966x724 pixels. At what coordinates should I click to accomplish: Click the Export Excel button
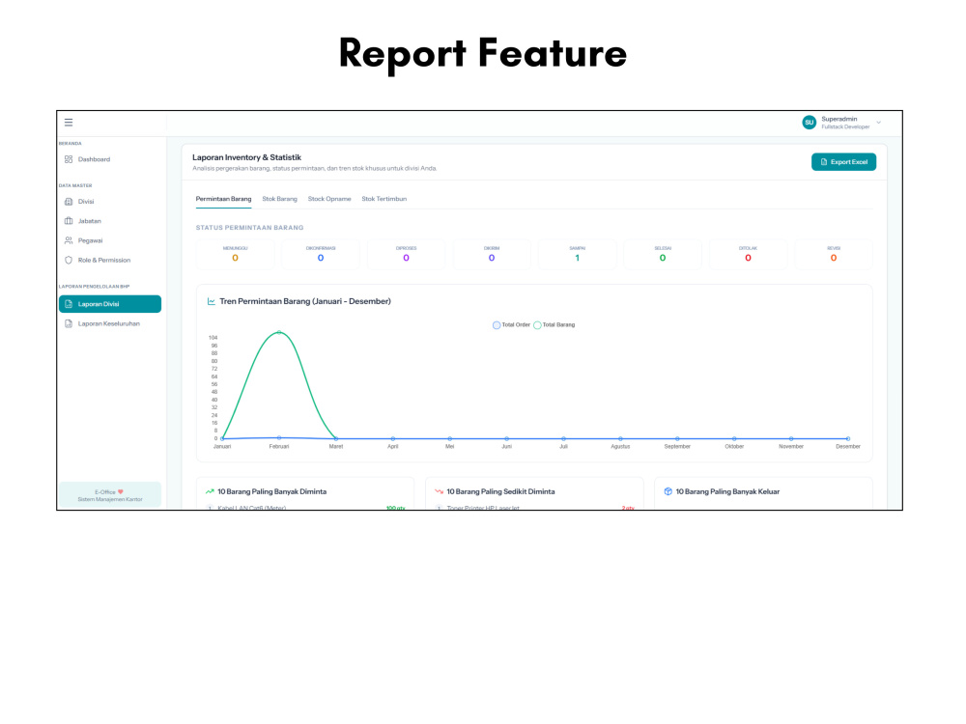(843, 162)
